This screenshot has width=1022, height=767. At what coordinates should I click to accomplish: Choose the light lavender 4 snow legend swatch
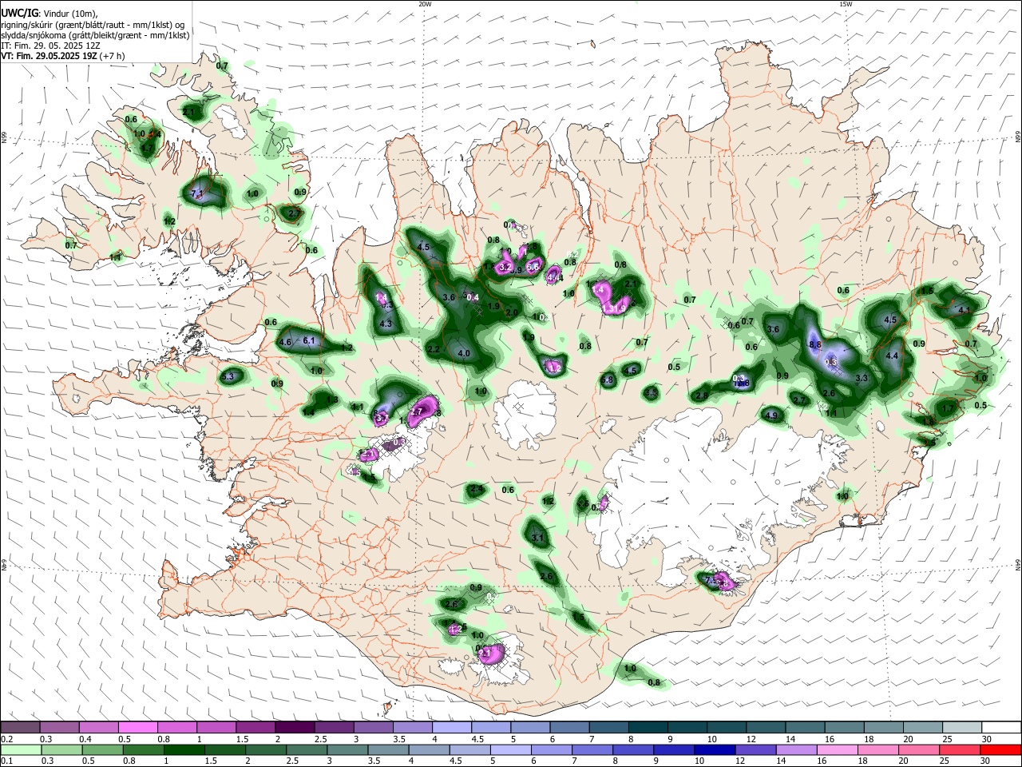click(x=450, y=728)
